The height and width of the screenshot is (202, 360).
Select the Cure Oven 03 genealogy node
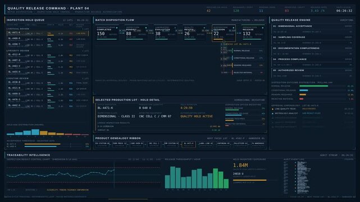click(137, 144)
